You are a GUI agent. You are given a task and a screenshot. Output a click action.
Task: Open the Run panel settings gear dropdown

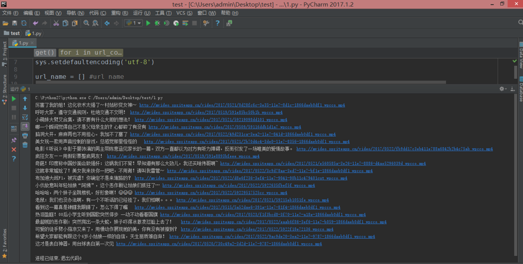click(x=503, y=89)
